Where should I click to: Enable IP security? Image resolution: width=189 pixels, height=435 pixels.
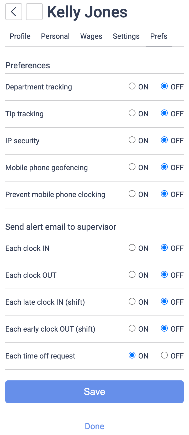click(132, 140)
